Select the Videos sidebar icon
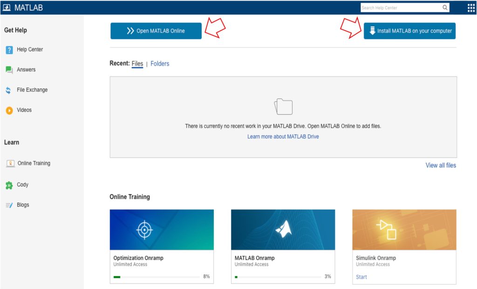477x289 pixels. coord(10,110)
